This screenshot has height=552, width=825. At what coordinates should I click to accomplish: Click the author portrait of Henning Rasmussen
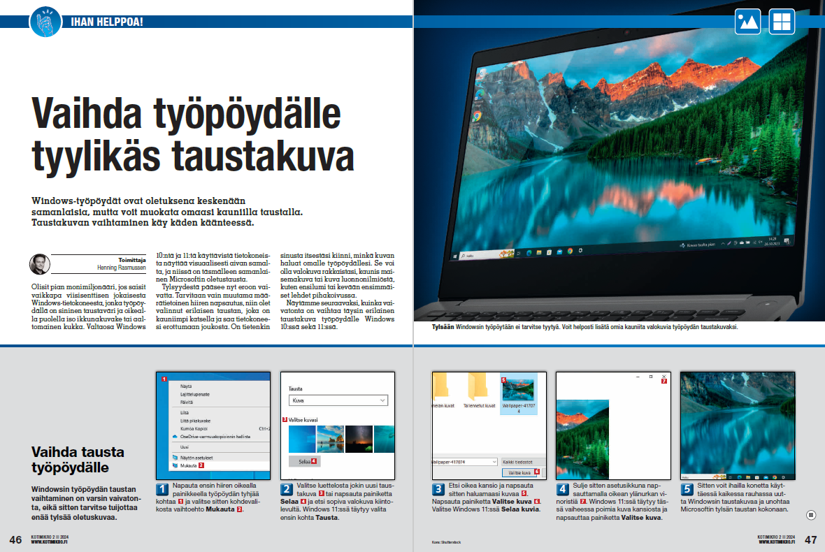40,264
